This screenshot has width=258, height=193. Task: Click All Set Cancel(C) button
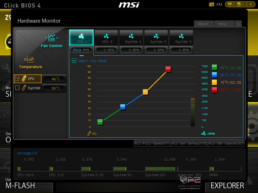[x=226, y=143]
